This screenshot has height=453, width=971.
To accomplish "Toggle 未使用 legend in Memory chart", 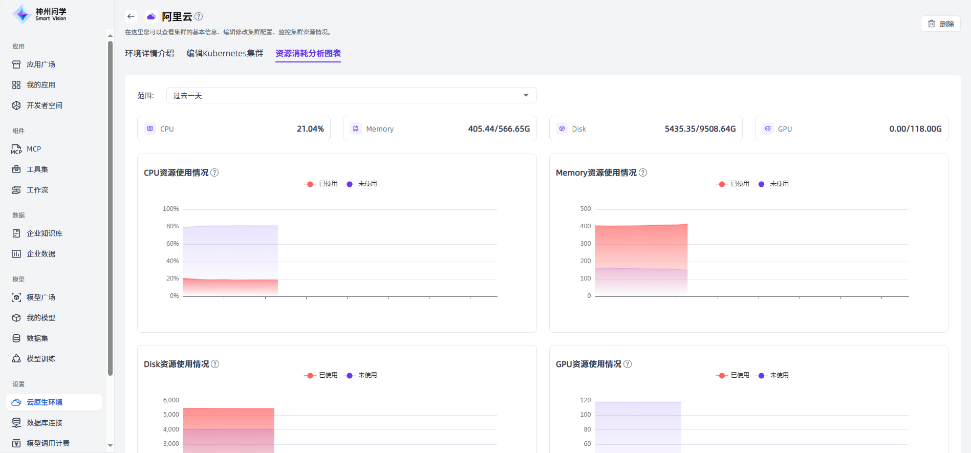I will click(x=773, y=184).
